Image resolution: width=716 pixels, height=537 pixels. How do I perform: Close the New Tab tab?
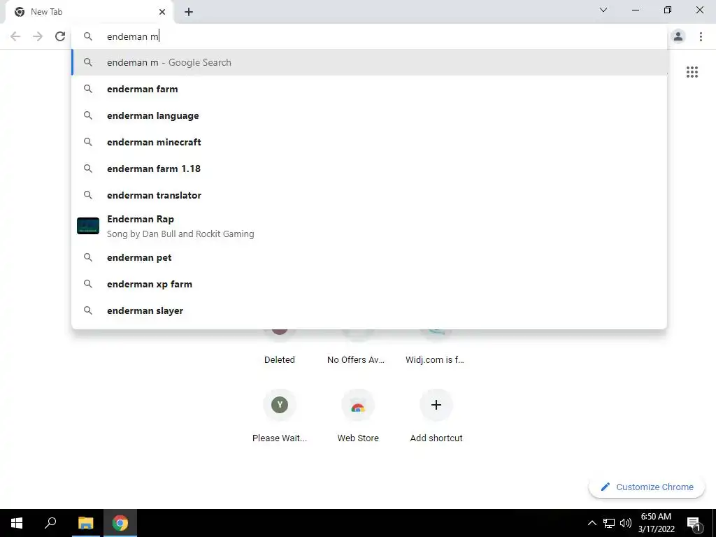[162, 12]
